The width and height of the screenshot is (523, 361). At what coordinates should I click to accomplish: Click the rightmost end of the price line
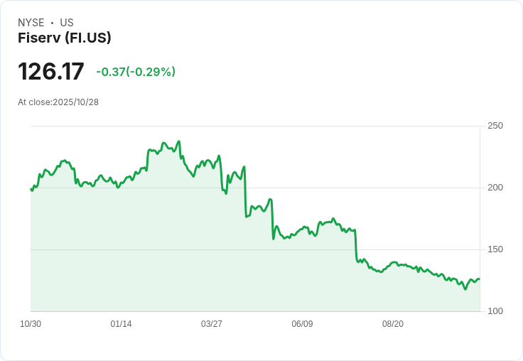click(479, 279)
